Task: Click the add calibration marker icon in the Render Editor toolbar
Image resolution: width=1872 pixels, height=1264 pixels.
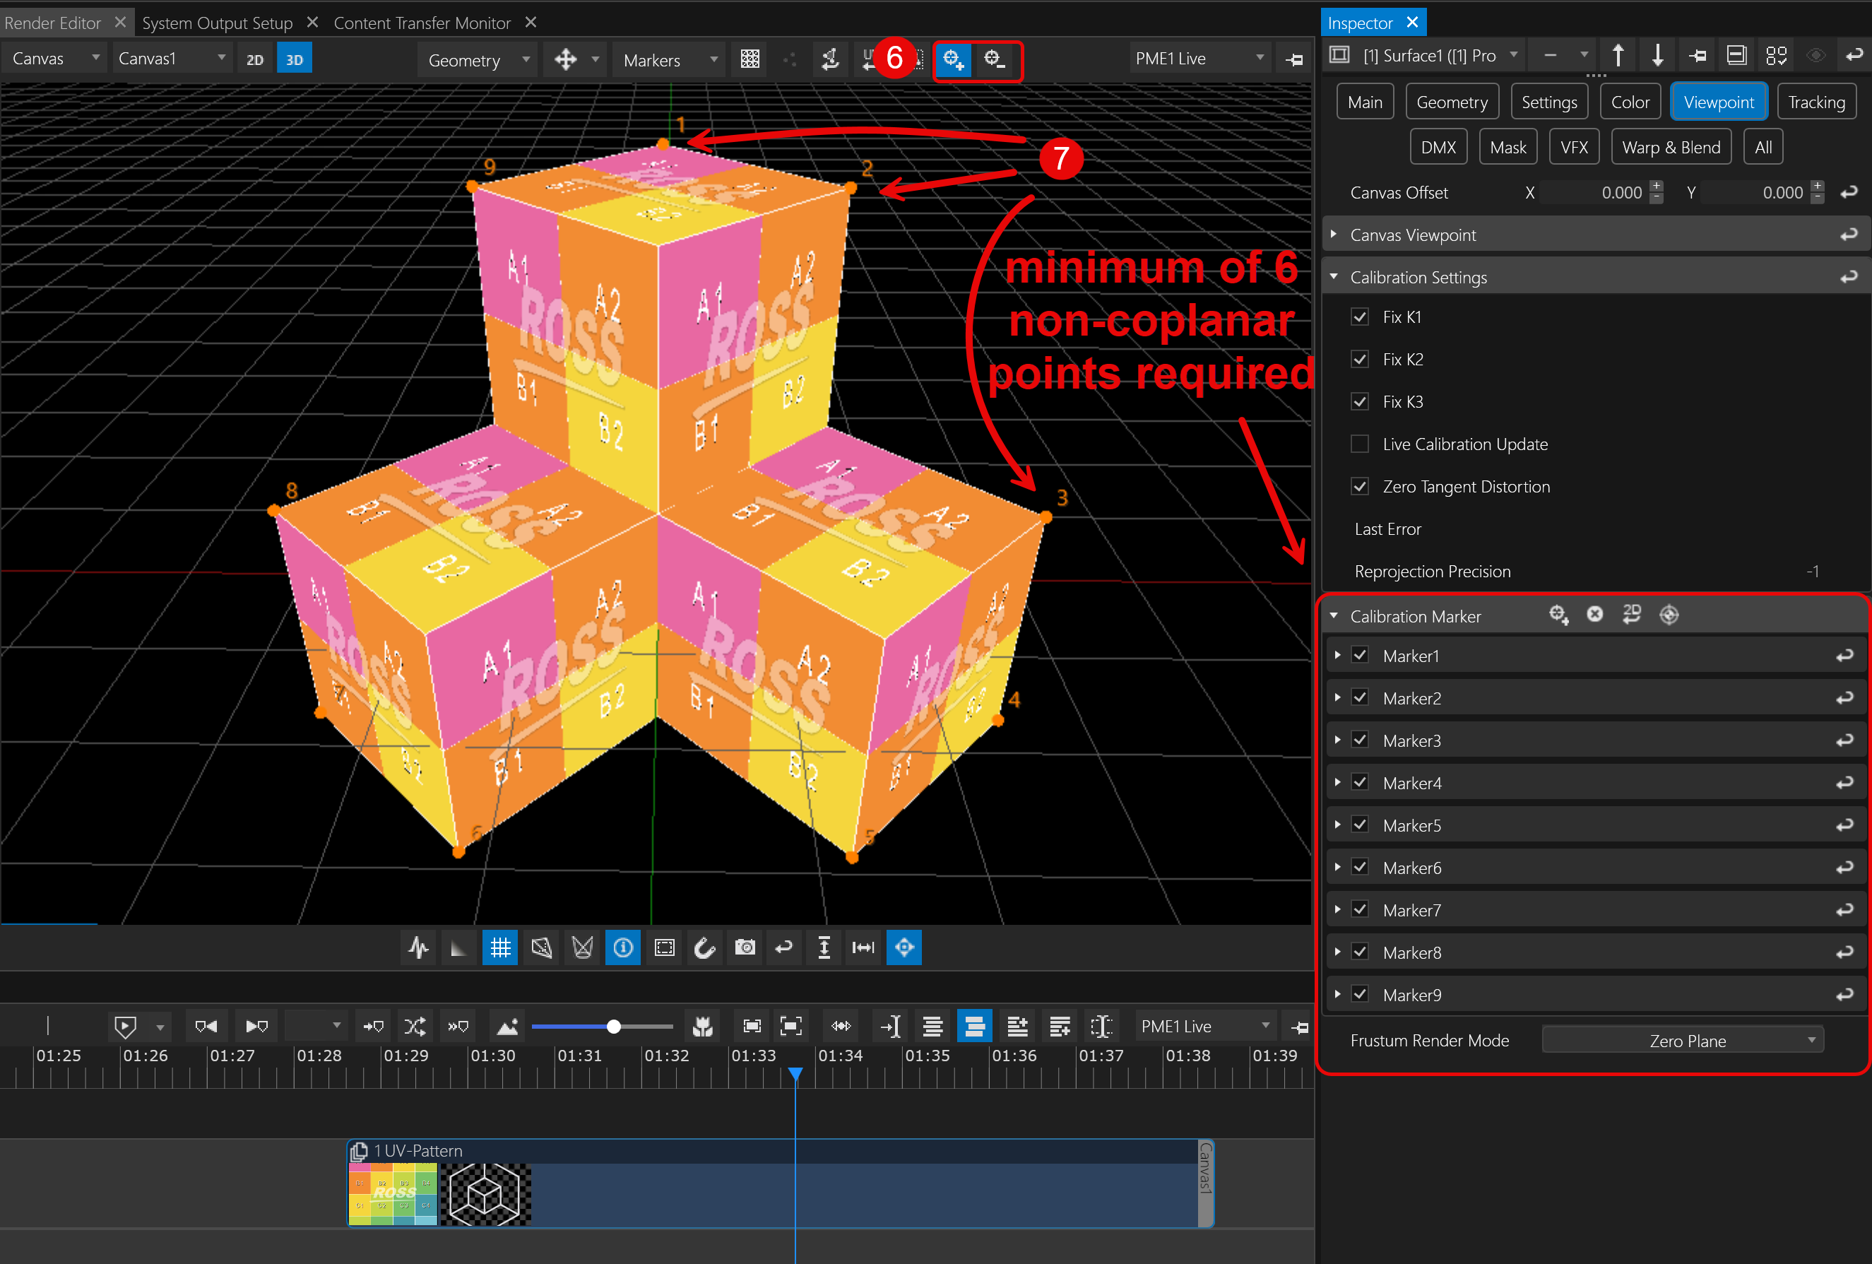Action: 954,59
